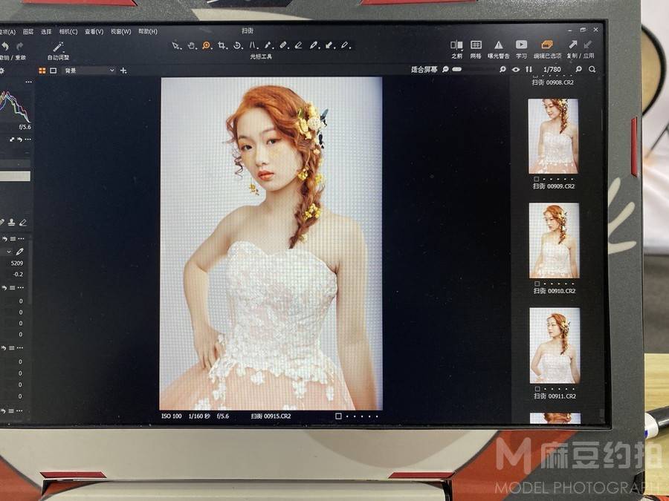This screenshot has width=669, height=501.
Task: Click the 5209 Kelvin value
Action: [17, 263]
